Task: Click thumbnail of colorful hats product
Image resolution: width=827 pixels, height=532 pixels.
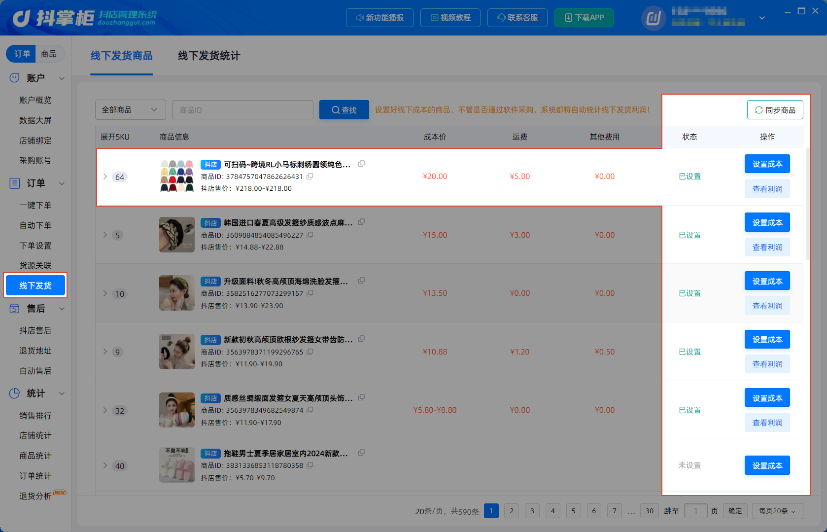Action: (x=177, y=176)
